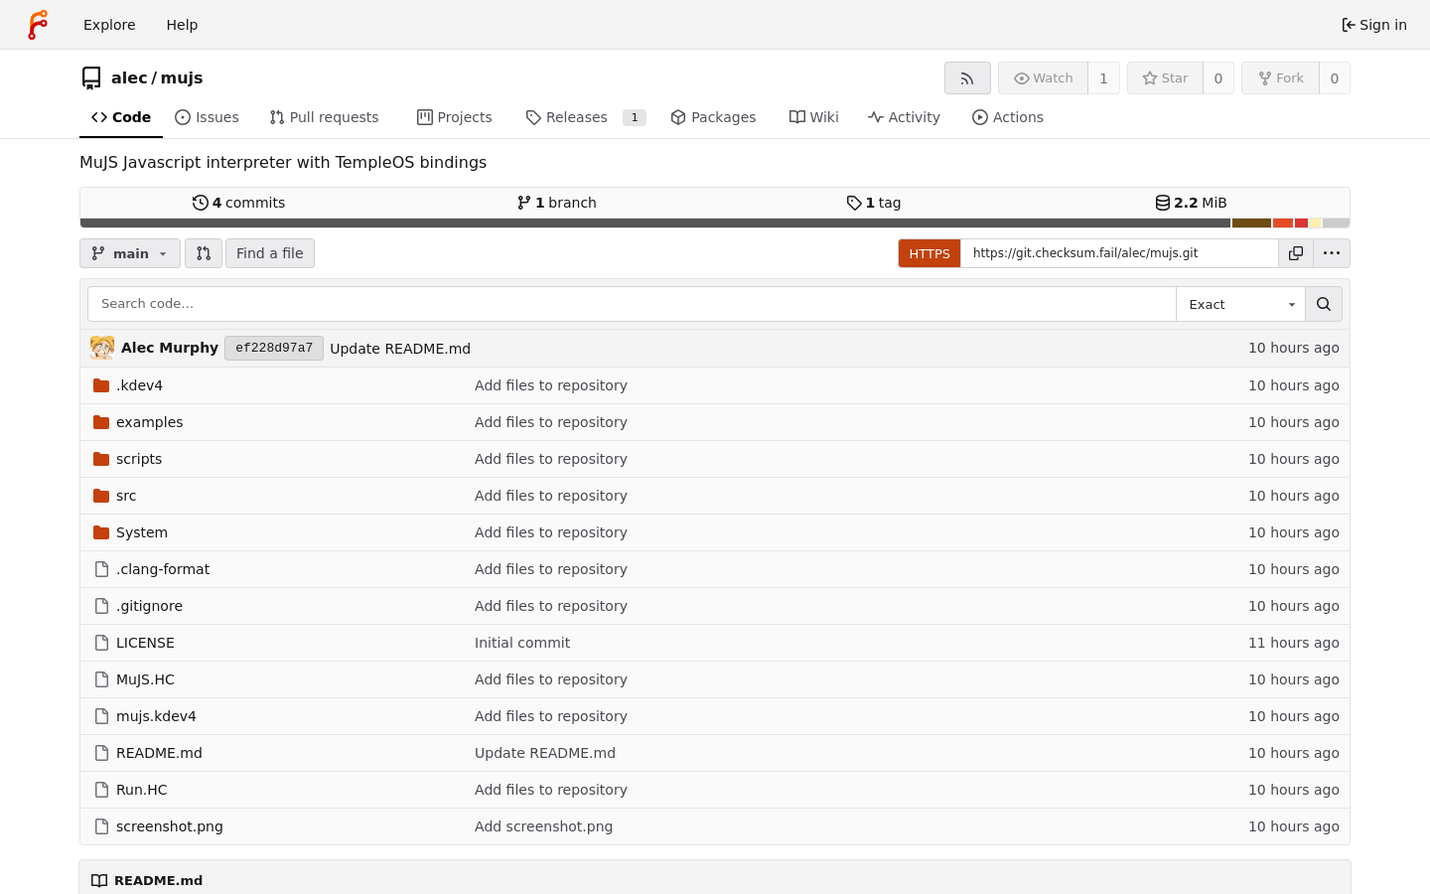Click the MuJS.HC file icon
Viewport: 1430px width, 894px height.
101,679
